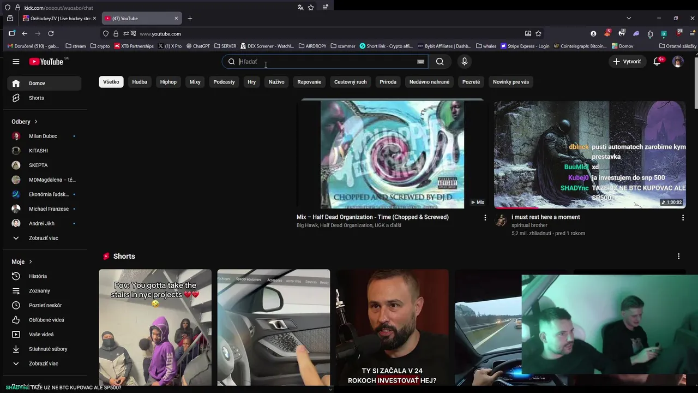Open the browser extensions puzzle icon

[x=650, y=33]
